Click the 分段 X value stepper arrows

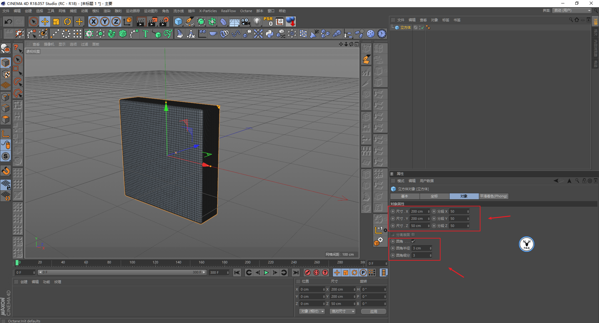tap(468, 211)
